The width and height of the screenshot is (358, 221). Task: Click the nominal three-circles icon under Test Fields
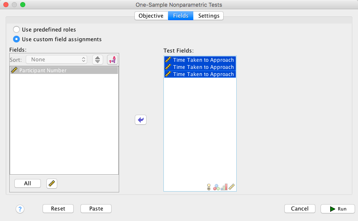[x=216, y=187]
